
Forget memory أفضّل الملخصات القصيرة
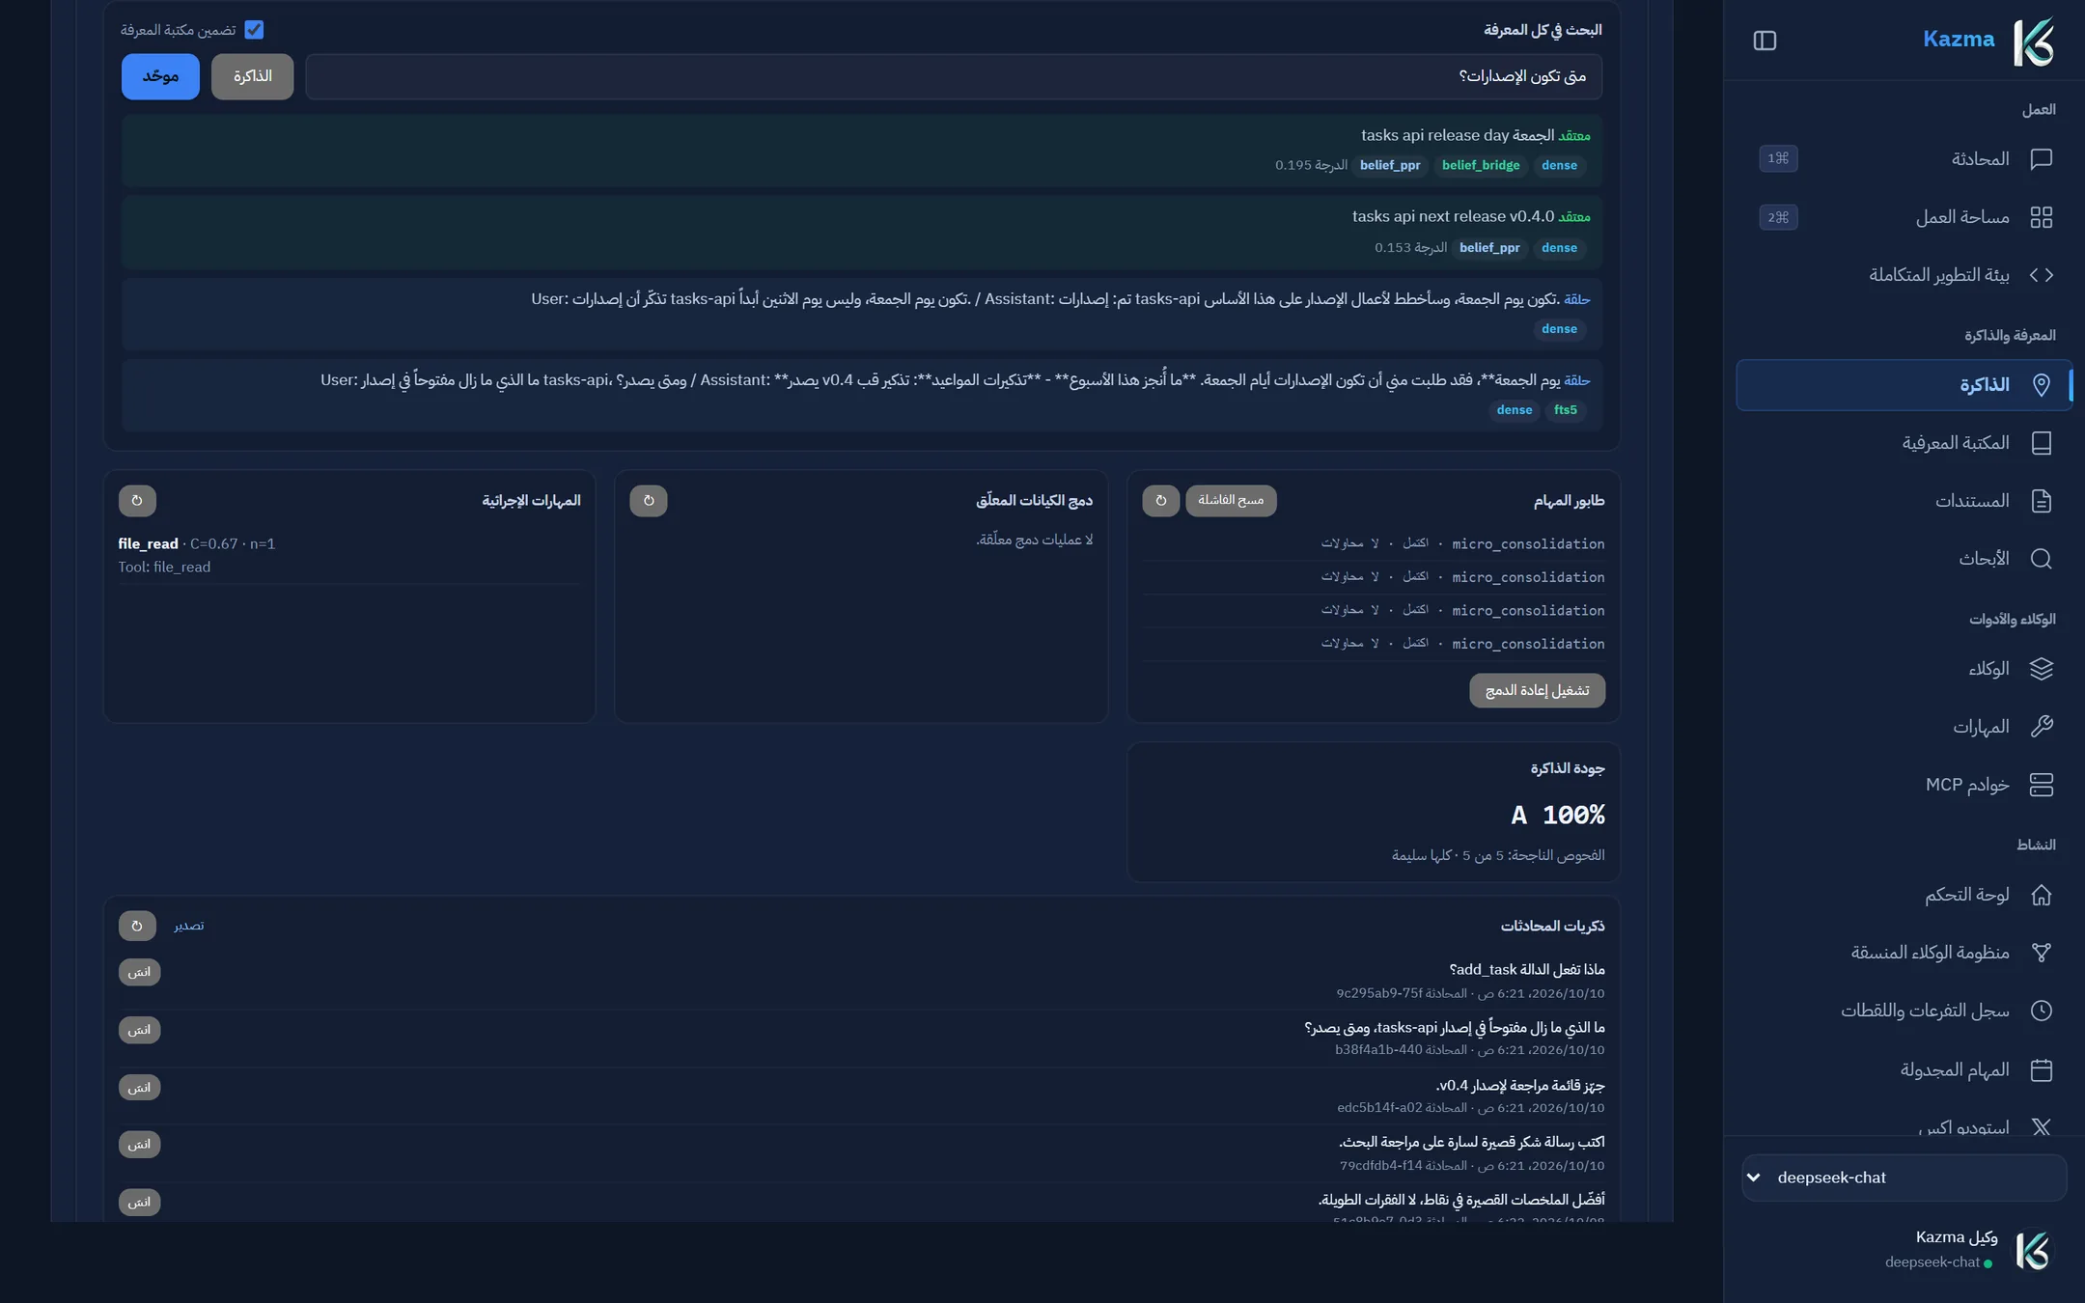[139, 1203]
